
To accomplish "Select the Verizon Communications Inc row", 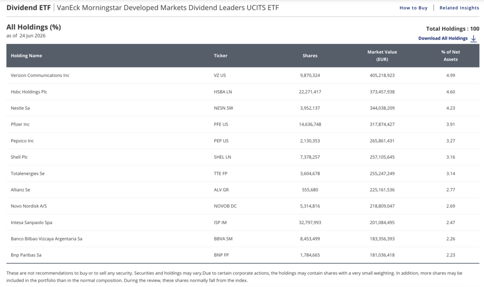I will coord(242,76).
